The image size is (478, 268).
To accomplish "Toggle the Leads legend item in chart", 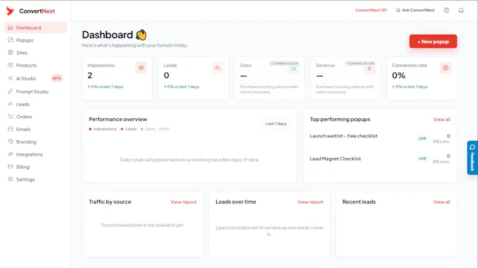I will click(128, 129).
